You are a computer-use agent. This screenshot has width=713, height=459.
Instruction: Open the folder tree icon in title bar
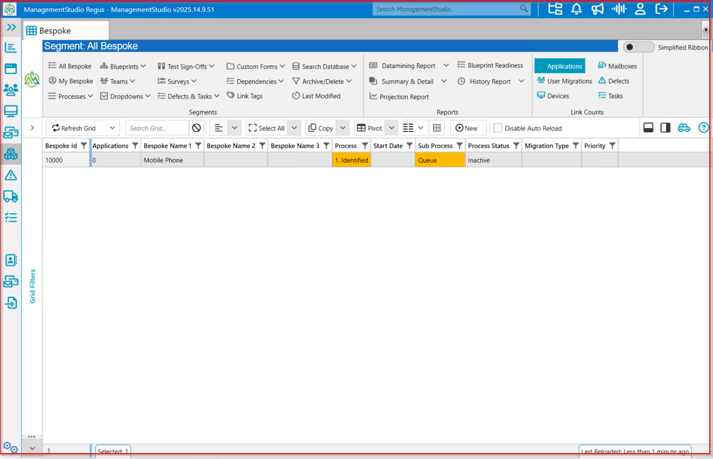point(556,9)
